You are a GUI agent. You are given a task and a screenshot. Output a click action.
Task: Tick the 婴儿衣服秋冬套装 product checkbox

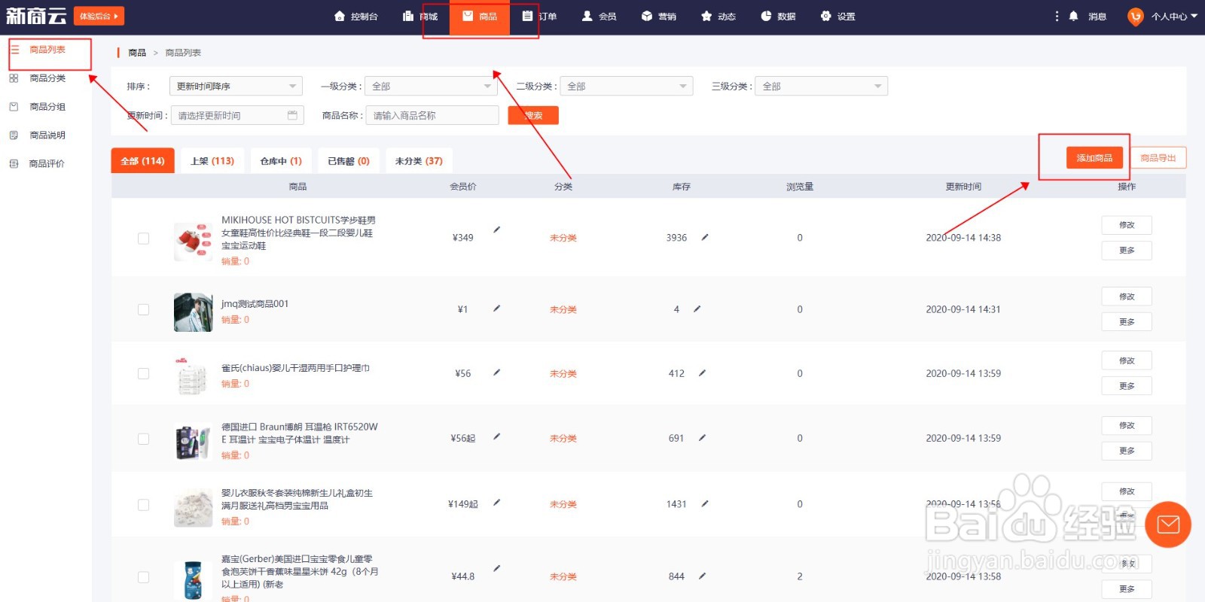point(143,505)
